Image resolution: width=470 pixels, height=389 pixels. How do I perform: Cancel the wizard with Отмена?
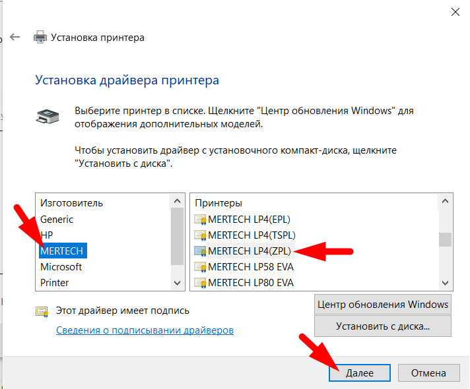click(429, 373)
